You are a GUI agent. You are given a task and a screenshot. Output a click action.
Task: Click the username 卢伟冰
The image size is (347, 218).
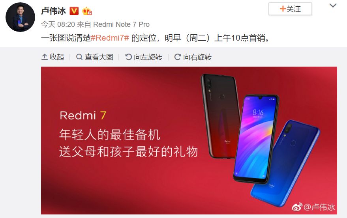54,11
